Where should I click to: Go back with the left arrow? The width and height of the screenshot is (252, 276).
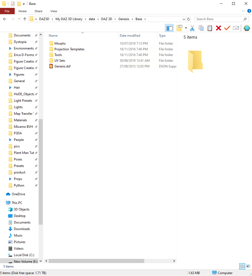[x=5, y=19]
